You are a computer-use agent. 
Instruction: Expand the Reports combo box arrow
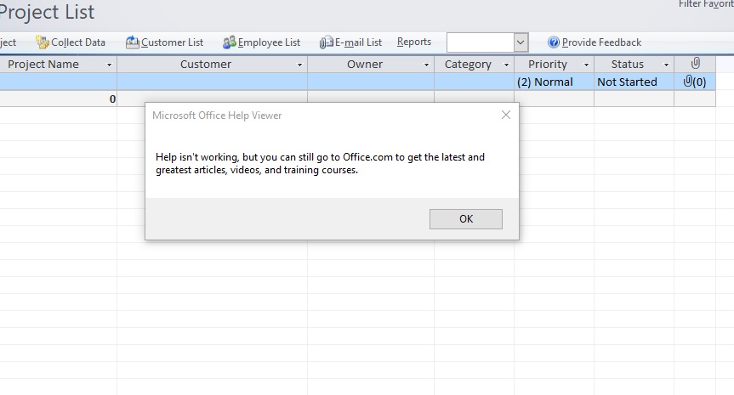[x=521, y=42]
